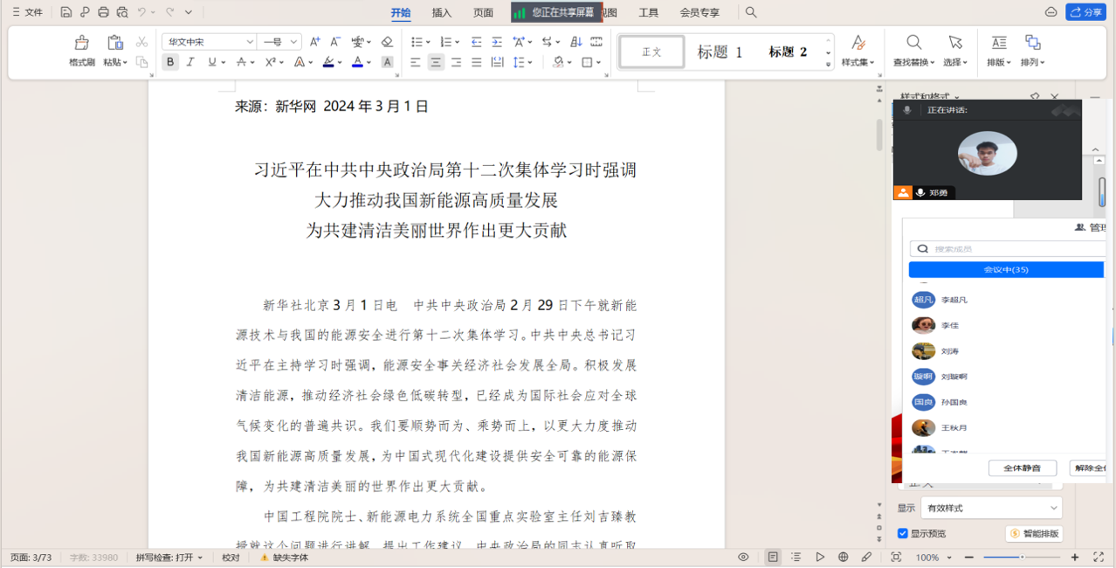The height and width of the screenshot is (568, 1116).
Task: Switch to the 插入 ribbon tab
Action: click(x=442, y=12)
